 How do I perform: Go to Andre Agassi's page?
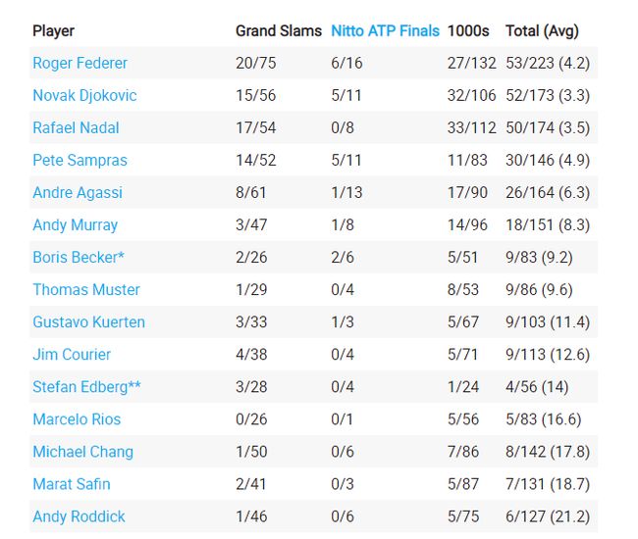click(x=78, y=193)
